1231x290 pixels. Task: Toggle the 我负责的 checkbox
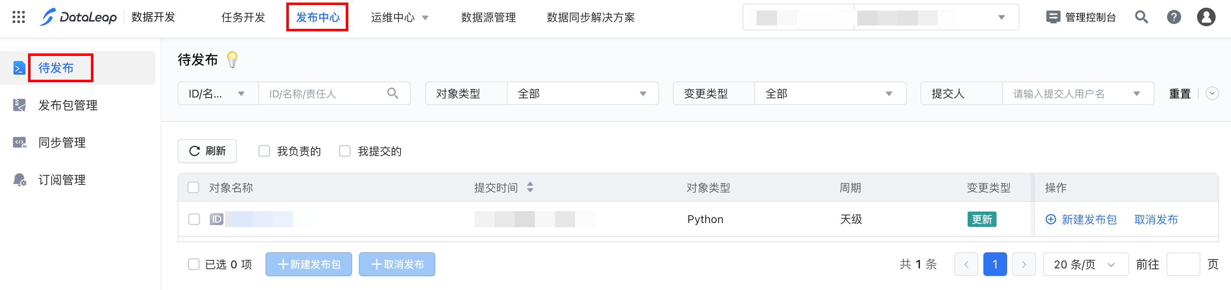[x=264, y=151]
